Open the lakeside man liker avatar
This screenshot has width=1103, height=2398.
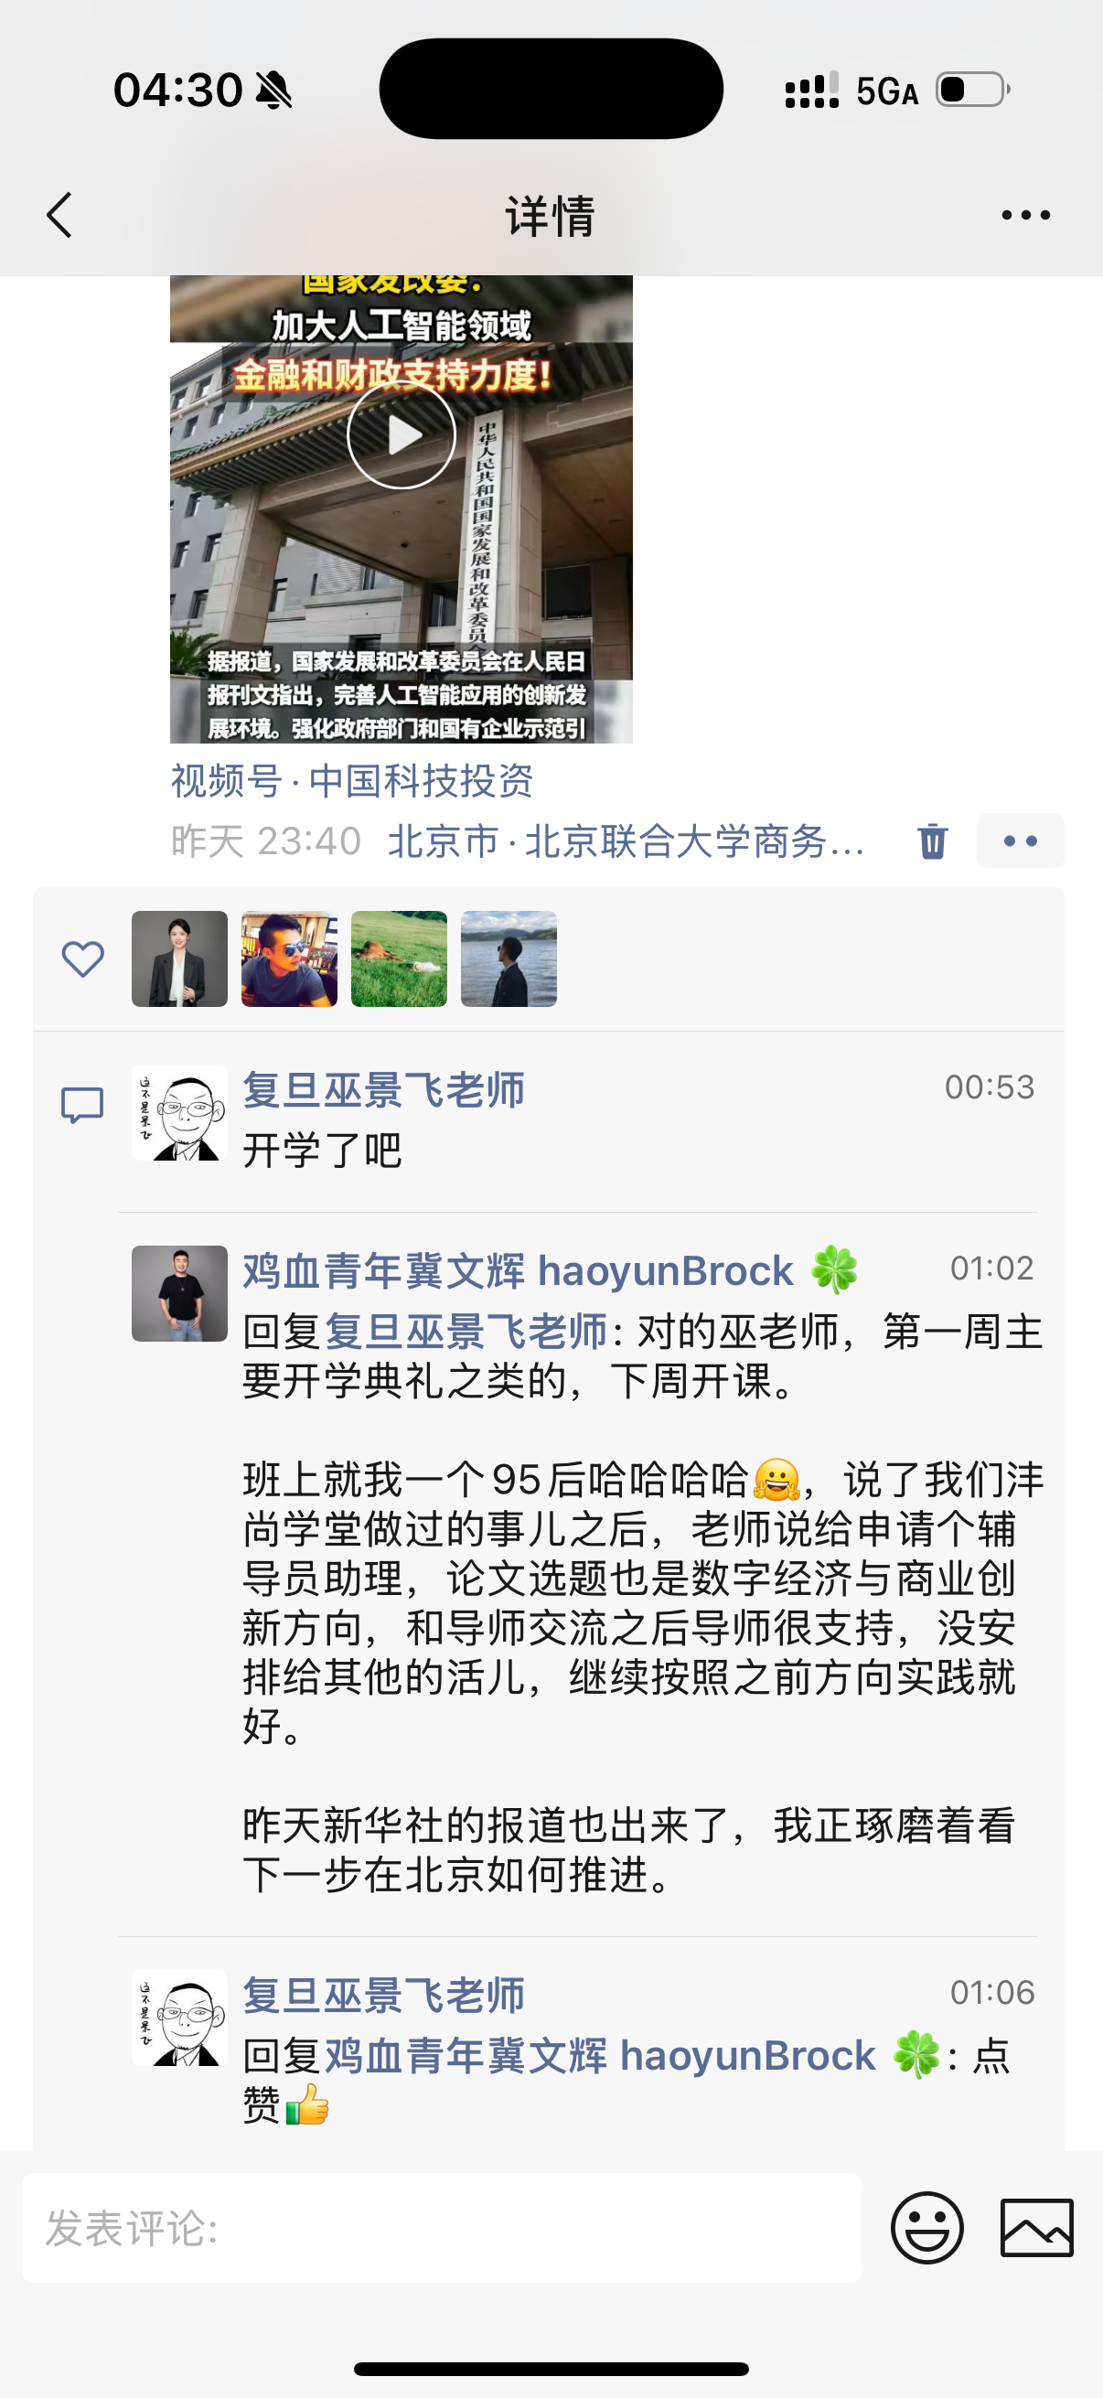pos(509,958)
